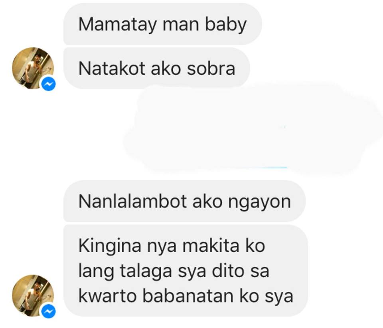Click the word "sobra" in second message
The height and width of the screenshot is (328, 383).
[x=211, y=68]
